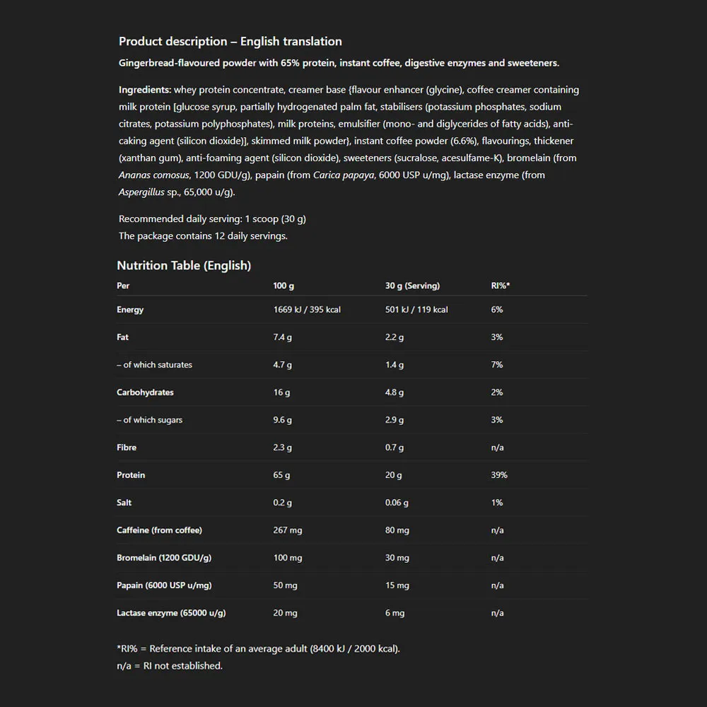Click the Product description heading
The height and width of the screenshot is (707, 707).
point(230,42)
